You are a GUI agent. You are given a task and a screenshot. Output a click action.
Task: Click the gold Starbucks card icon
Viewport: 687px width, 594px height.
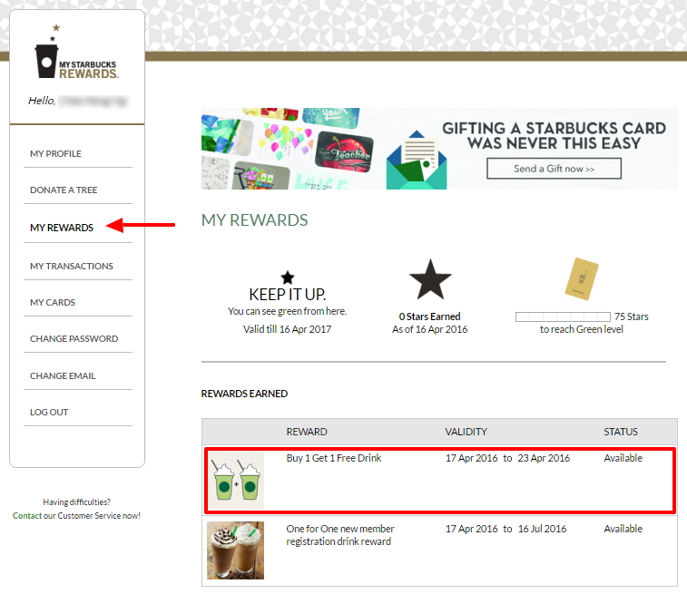(x=582, y=278)
